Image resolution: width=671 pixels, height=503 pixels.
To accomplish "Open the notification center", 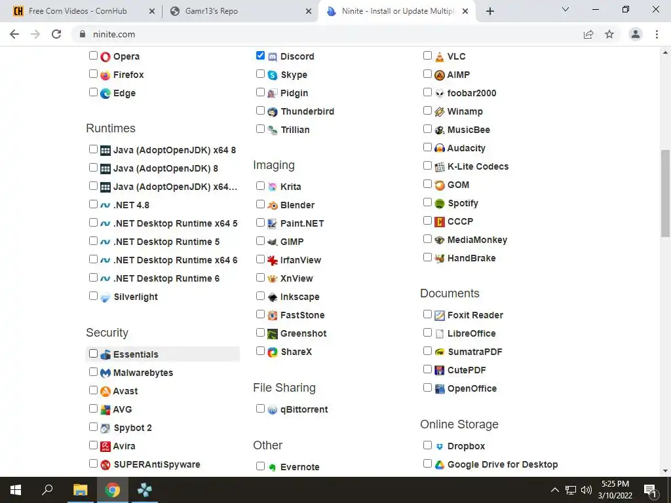I will pyautogui.click(x=650, y=491).
